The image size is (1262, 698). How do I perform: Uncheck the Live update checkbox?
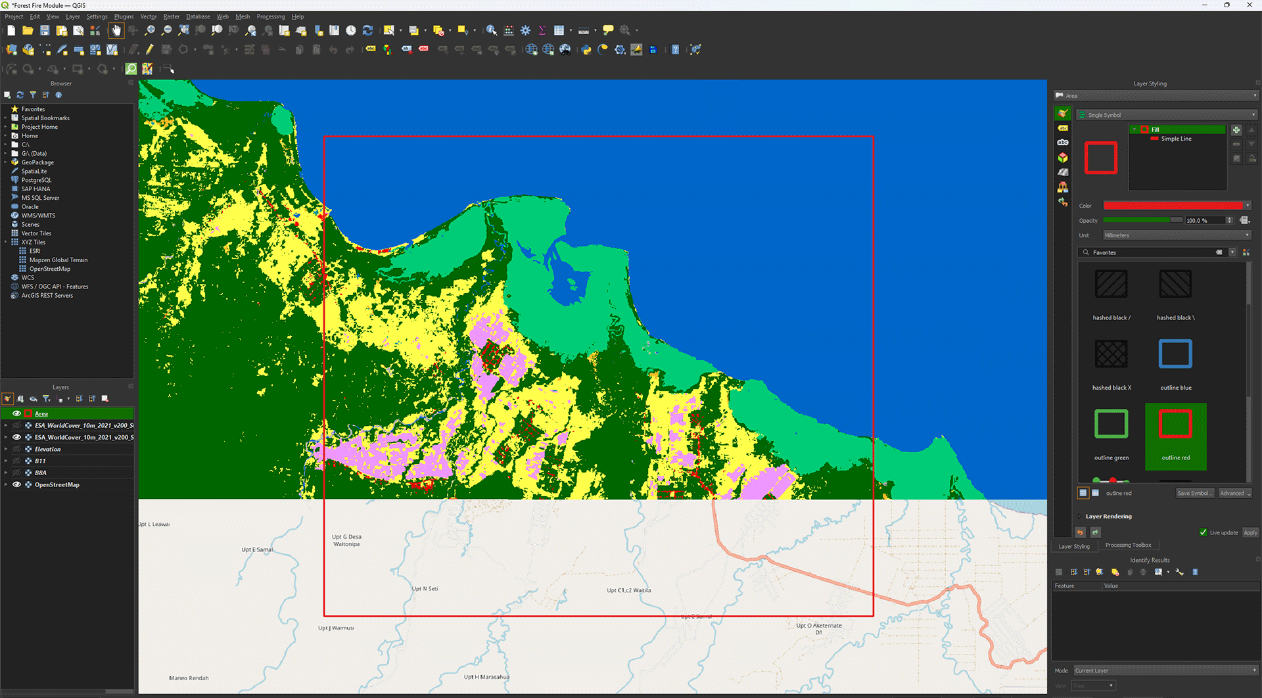coord(1203,532)
